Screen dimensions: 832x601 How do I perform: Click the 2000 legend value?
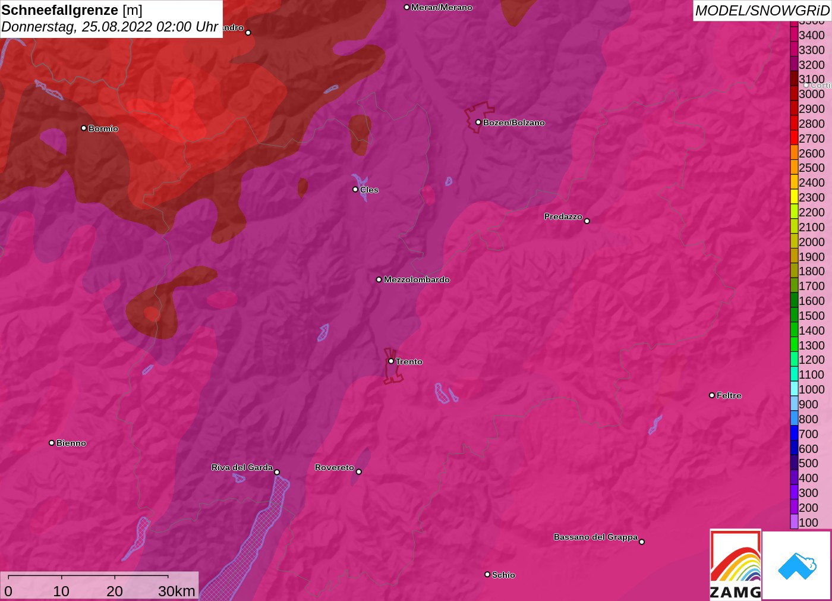812,242
